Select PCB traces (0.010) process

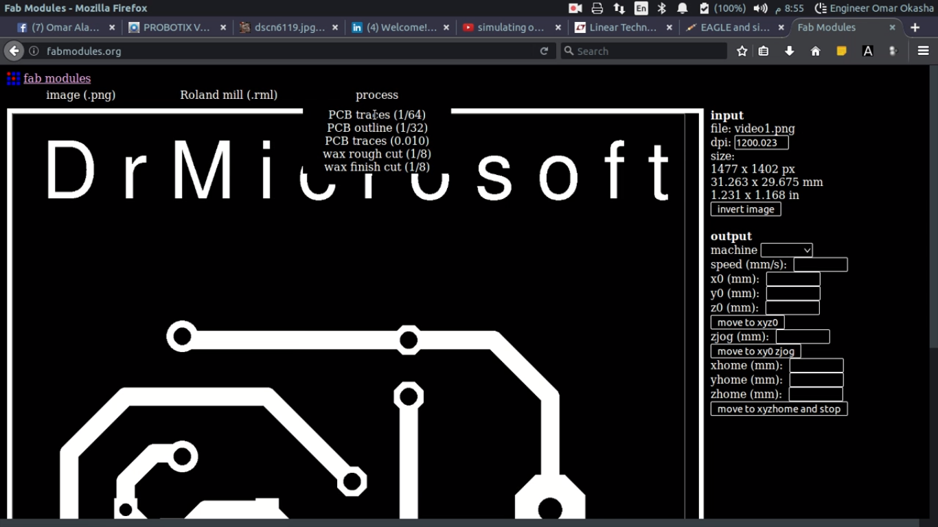click(377, 141)
